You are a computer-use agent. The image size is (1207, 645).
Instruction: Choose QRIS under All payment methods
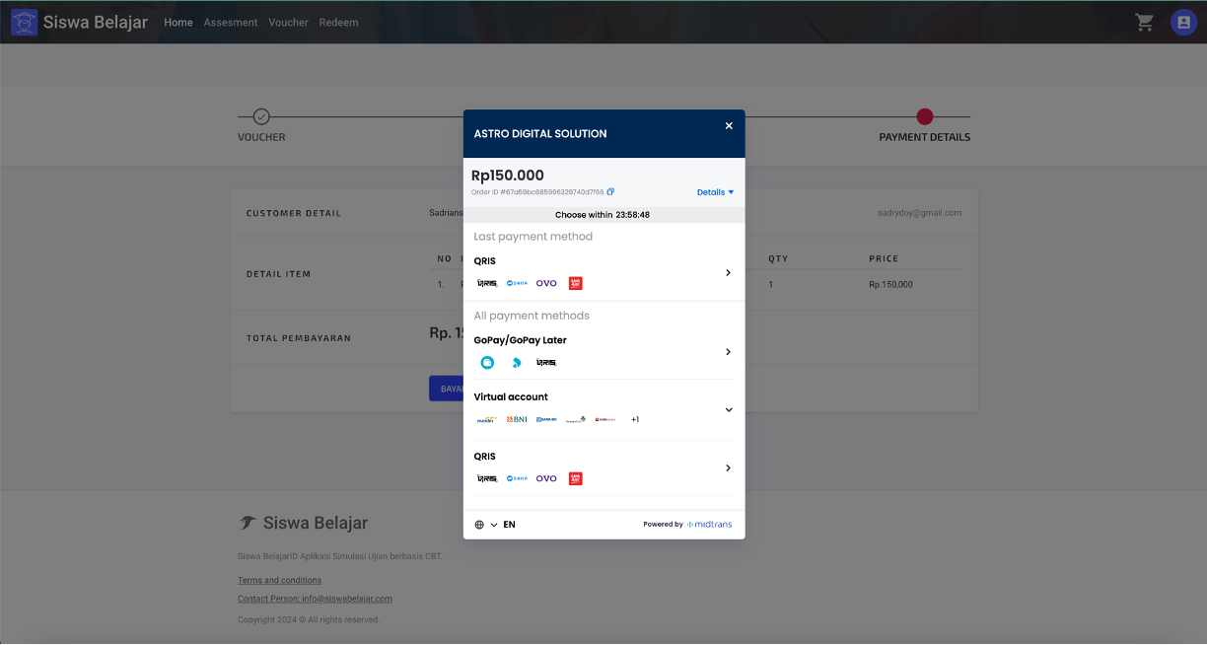coord(603,467)
